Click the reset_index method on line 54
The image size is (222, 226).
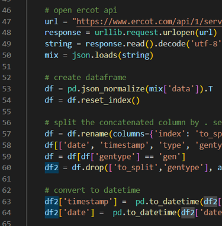click(x=106, y=100)
